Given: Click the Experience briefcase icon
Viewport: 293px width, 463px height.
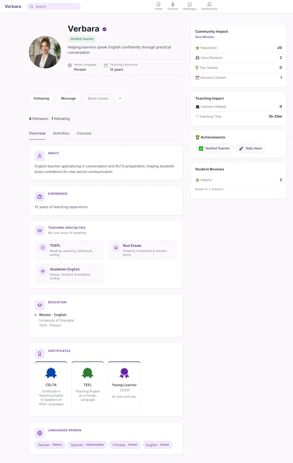Looking at the screenshot, I should coord(40,197).
